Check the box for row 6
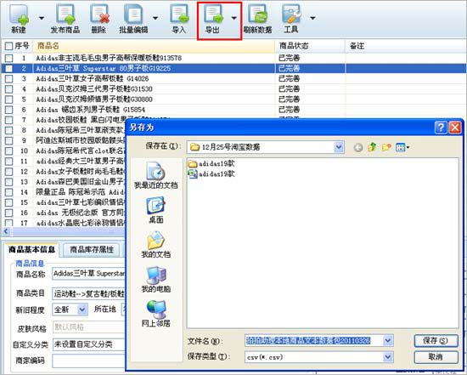The width and height of the screenshot is (467, 375). tap(9, 110)
